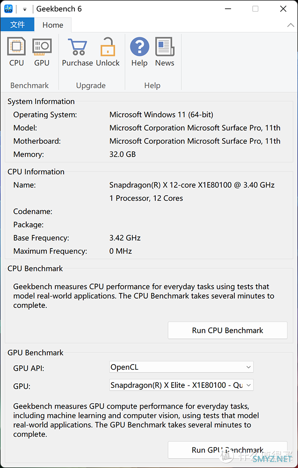Click the 'Upgrade' ribbon group label

tap(91, 86)
